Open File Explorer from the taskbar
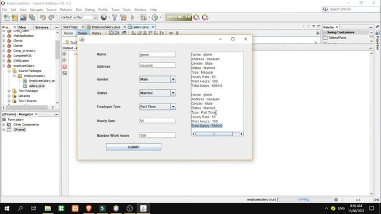This screenshot has height=214, width=381. pos(48,209)
